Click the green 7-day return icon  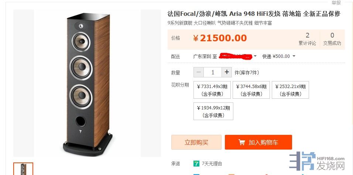(x=196, y=164)
